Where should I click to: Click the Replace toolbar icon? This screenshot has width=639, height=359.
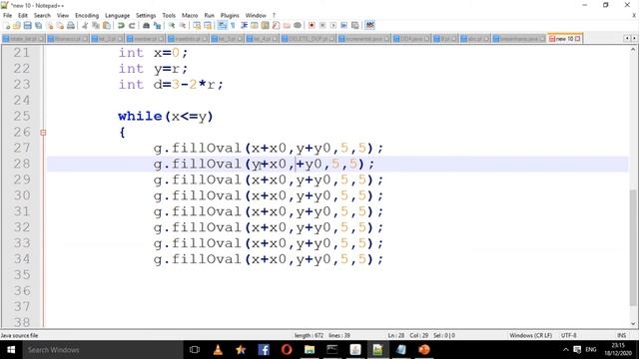point(157,25)
